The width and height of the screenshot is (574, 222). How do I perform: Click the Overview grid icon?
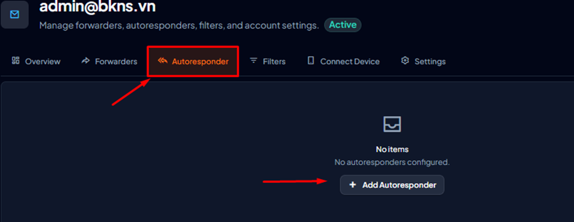point(16,61)
